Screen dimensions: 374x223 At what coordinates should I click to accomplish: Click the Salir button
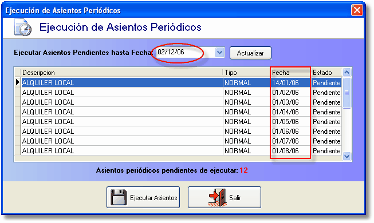tap(225, 197)
